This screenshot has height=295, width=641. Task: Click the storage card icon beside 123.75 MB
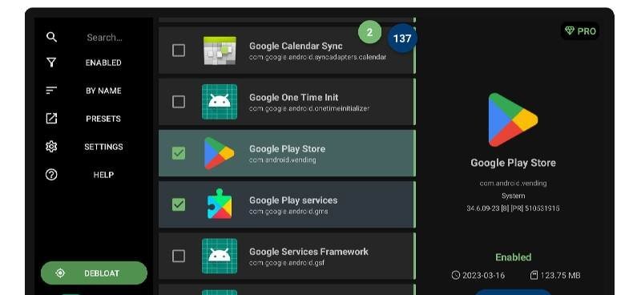pyautogui.click(x=534, y=275)
